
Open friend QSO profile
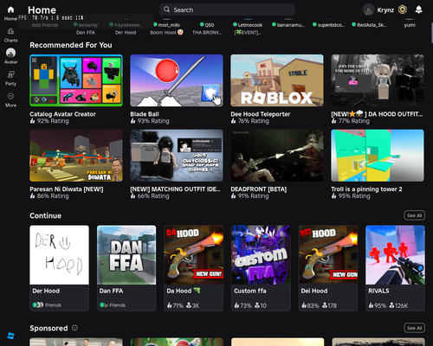(x=207, y=25)
